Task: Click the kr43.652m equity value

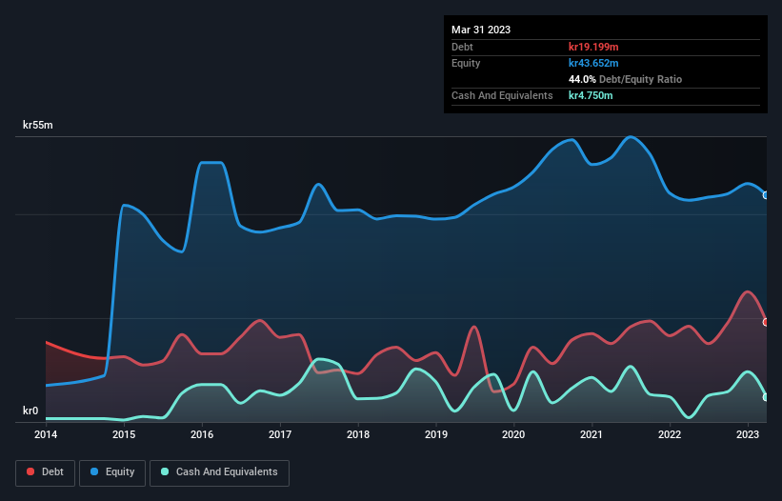Action: pos(593,63)
